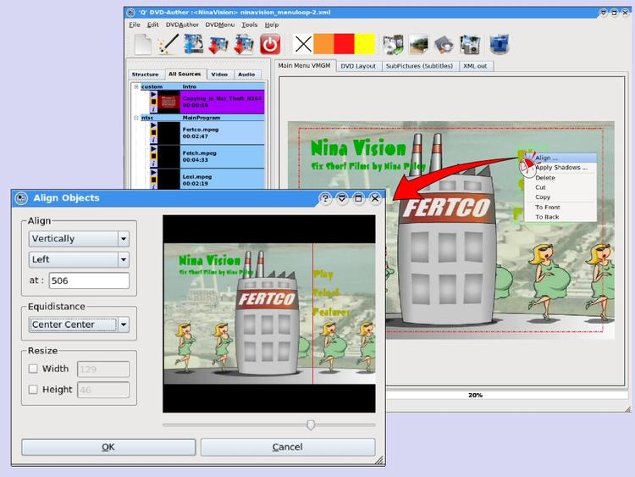635x477 pixels.
Task: Choose Apply Shadows ... from context menu
Action: coord(560,168)
